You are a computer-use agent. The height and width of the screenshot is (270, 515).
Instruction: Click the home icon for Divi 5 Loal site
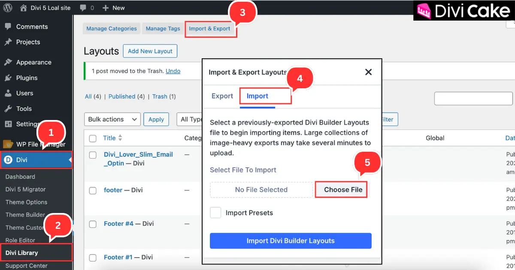[24, 8]
